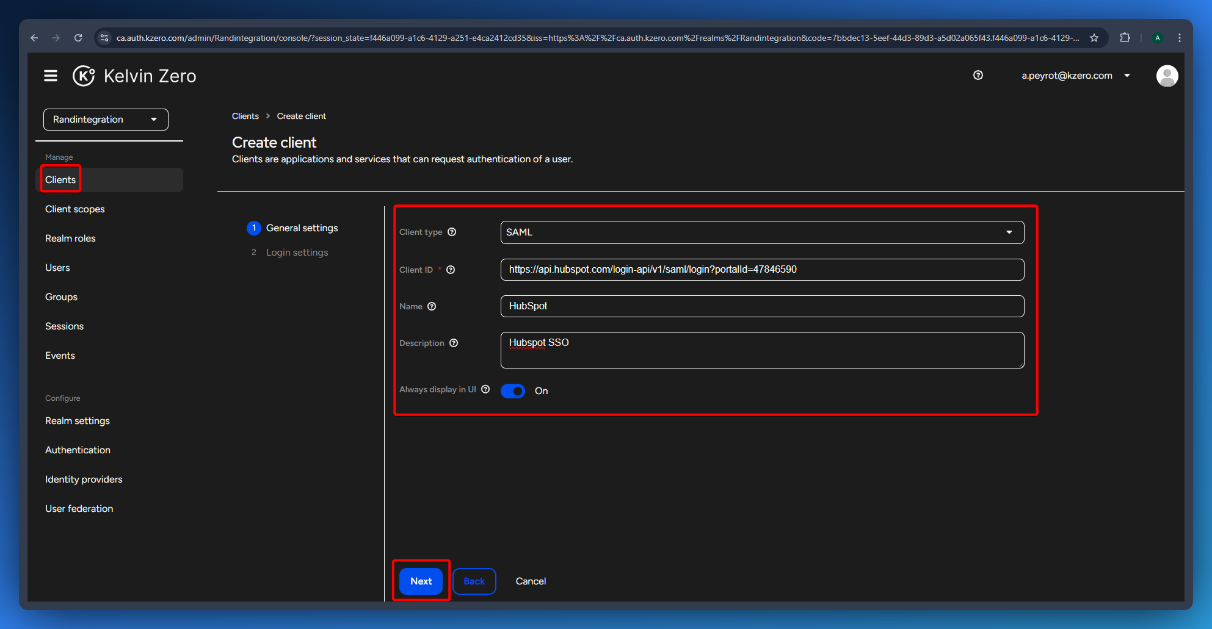Cancel the client creation
Screen dimensions: 1212x629
(531, 581)
